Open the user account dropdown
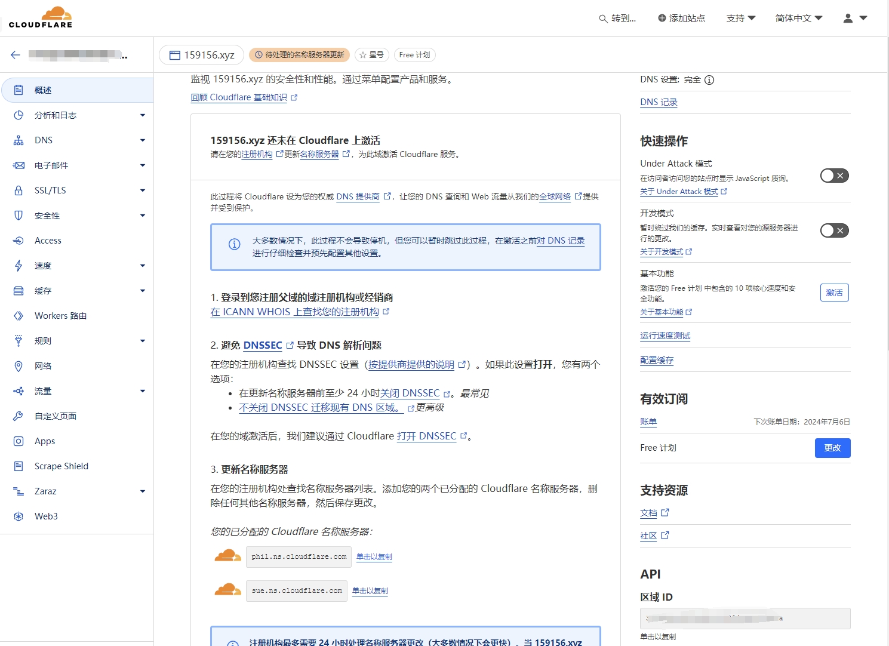The width and height of the screenshot is (889, 646). [855, 19]
